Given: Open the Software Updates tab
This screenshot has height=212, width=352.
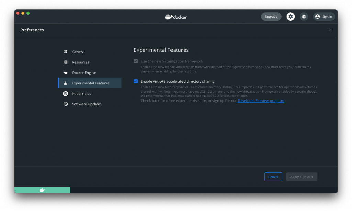Looking at the screenshot, I should (x=90, y=104).
